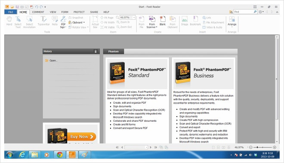284x163 pixels.
Task: Open the Arrange dropdown
Action: tap(232, 22)
